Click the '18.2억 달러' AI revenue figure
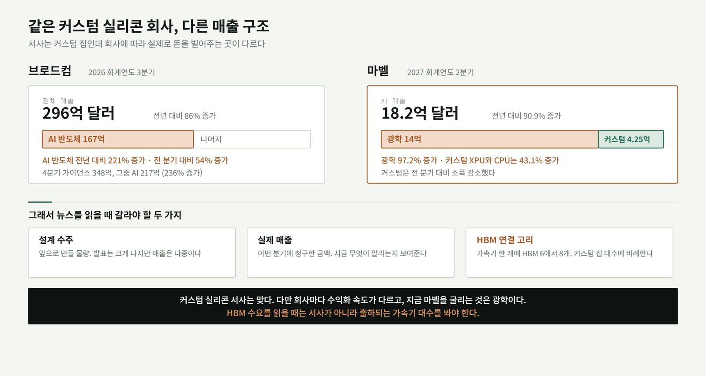 click(420, 113)
